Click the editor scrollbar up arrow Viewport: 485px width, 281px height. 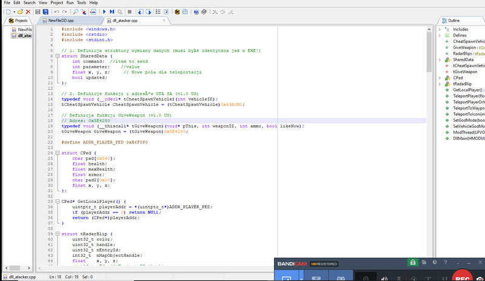(429, 29)
